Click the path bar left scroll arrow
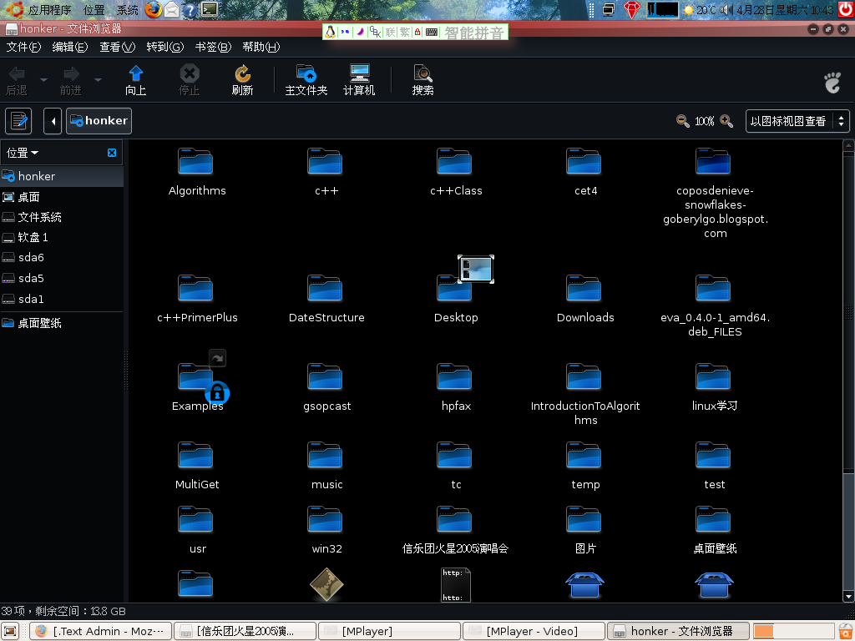Viewport: 855px width, 641px height. [x=53, y=120]
